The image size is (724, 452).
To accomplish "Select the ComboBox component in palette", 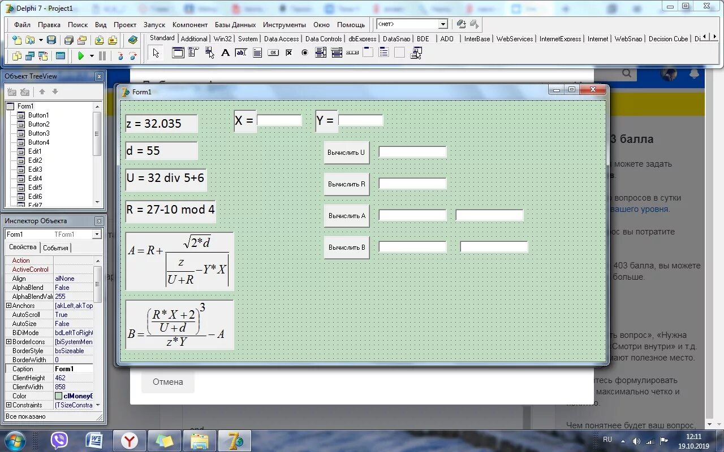I will point(337,53).
